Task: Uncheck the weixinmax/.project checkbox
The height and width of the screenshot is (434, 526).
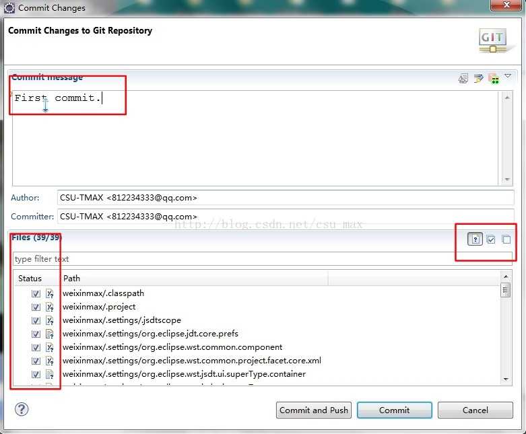Action: [36, 307]
